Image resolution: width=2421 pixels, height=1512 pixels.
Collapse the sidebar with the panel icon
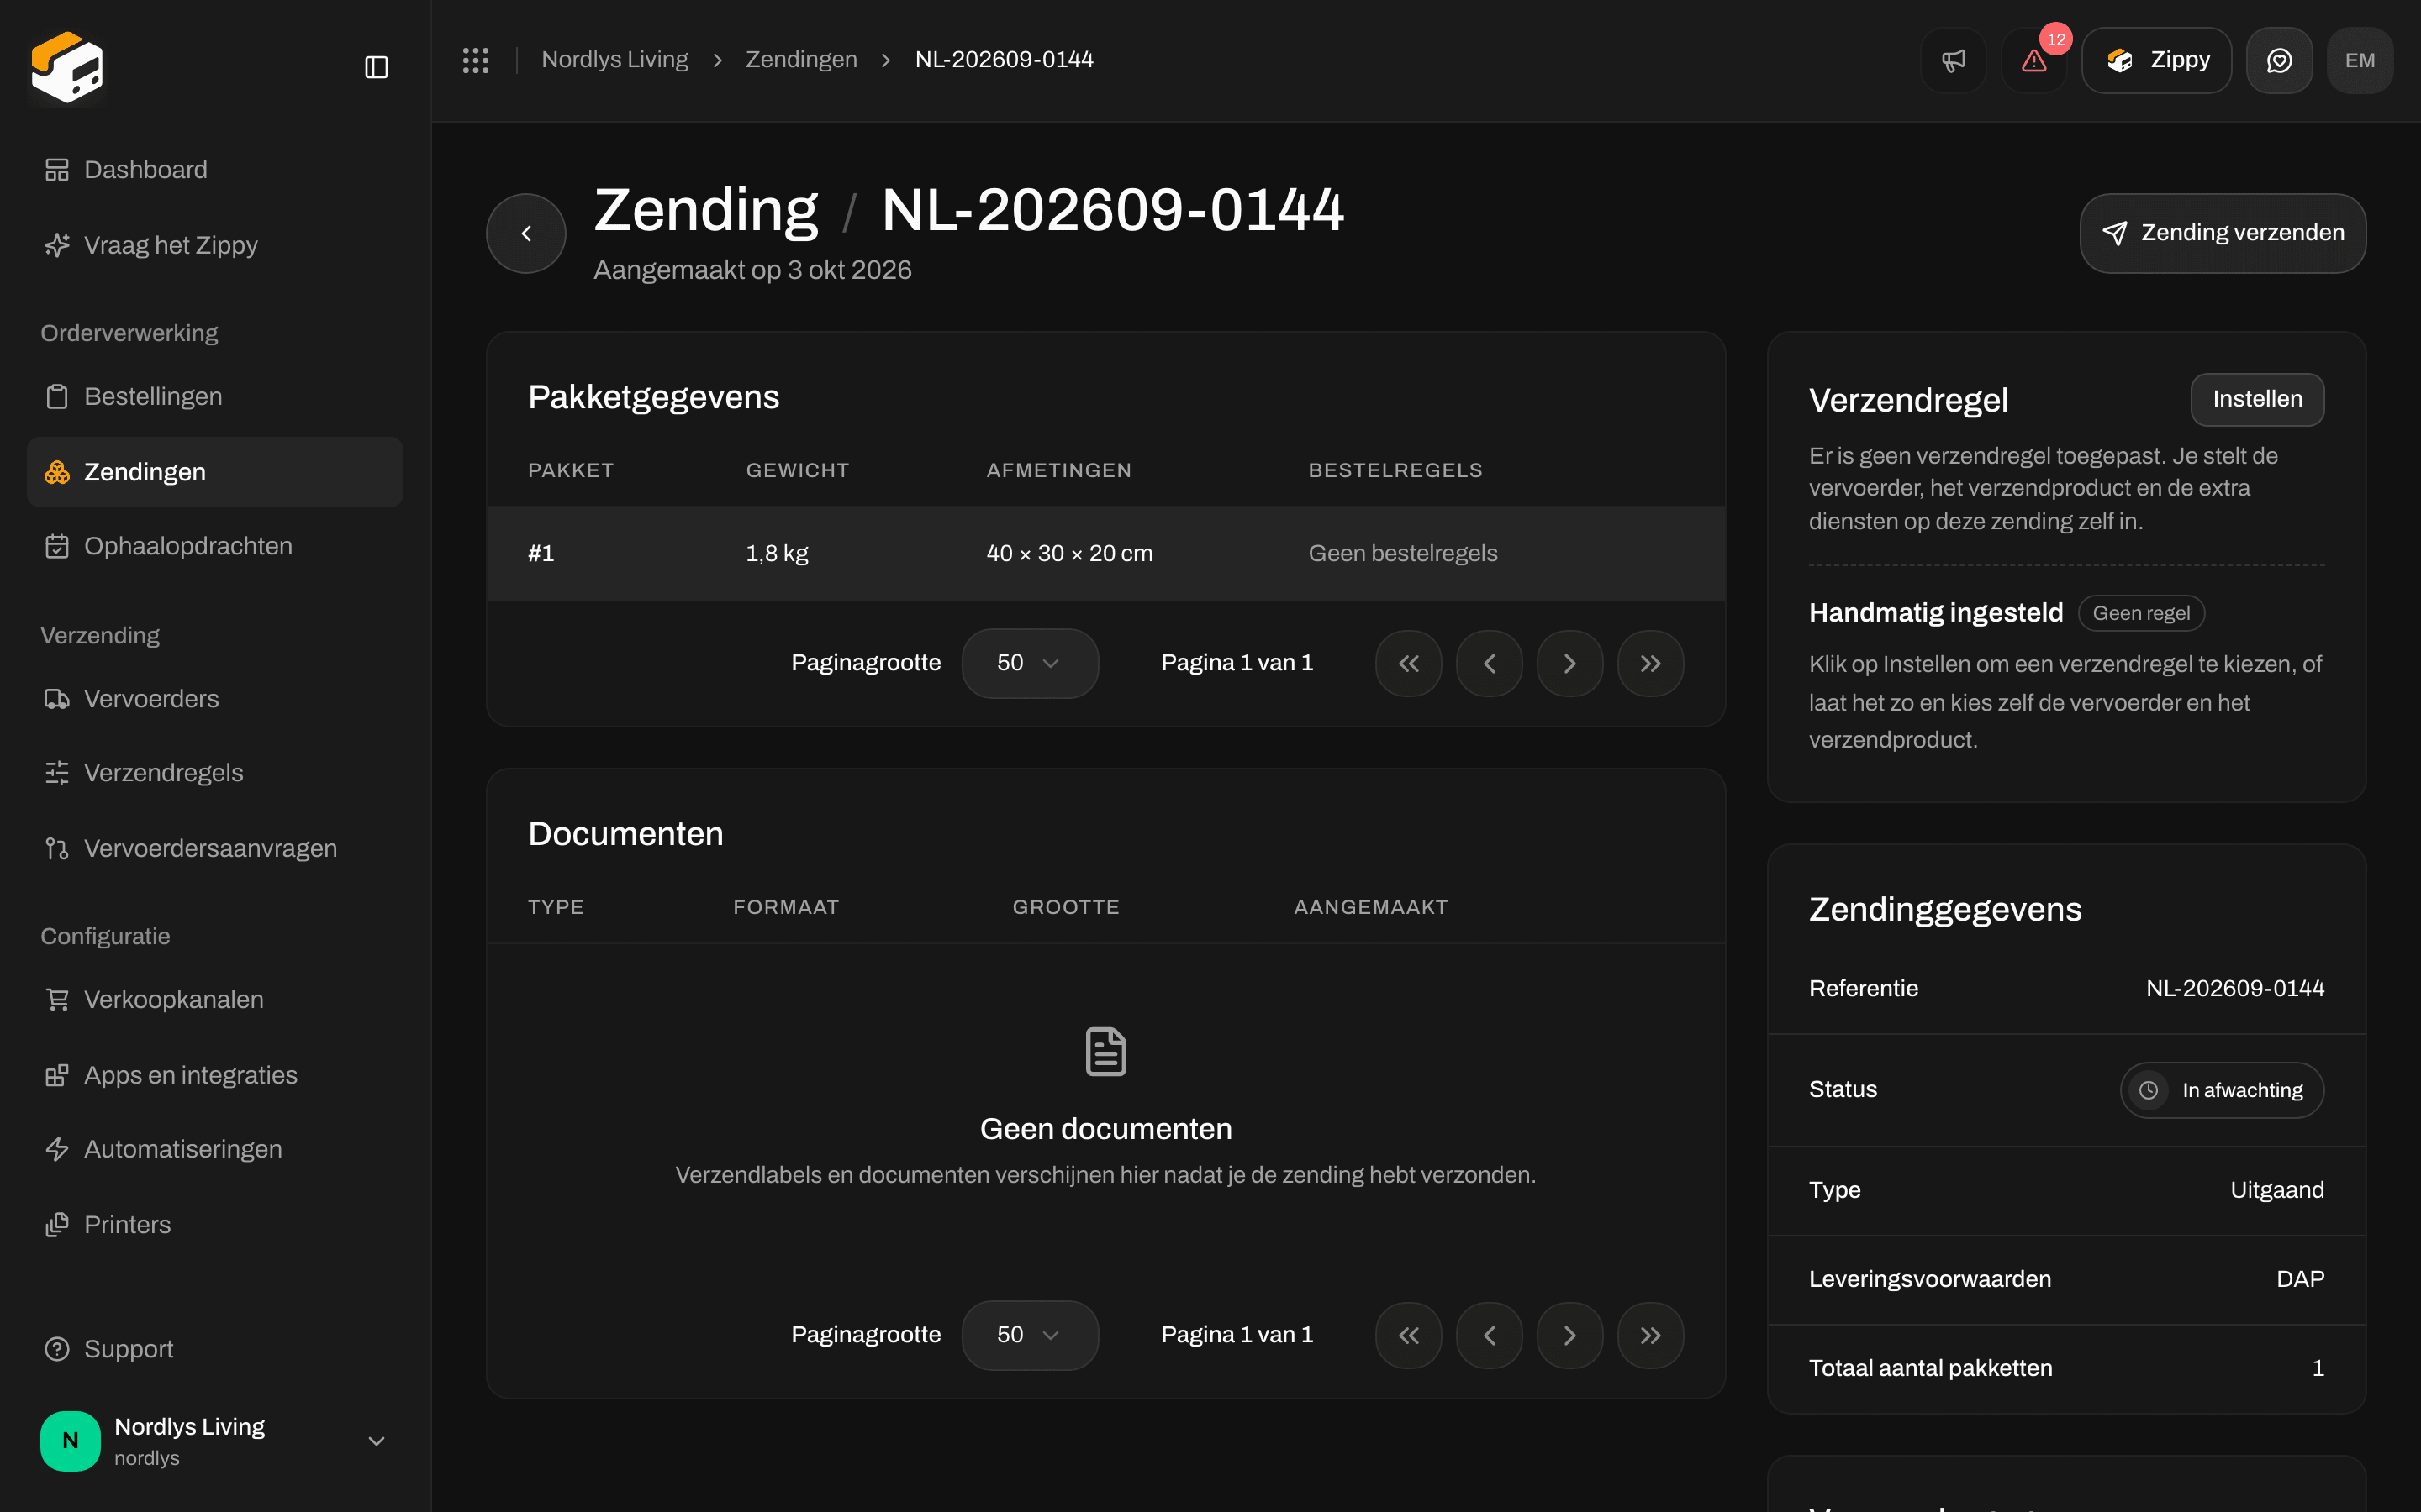[376, 67]
